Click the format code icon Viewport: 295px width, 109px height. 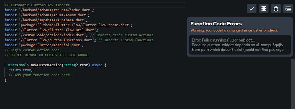point(264,8)
